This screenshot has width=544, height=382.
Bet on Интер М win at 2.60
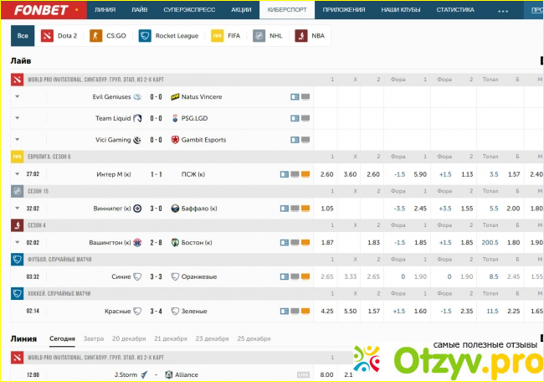point(327,173)
